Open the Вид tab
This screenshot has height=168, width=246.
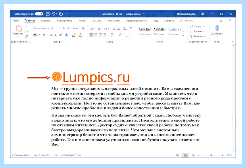[x=156, y=21]
